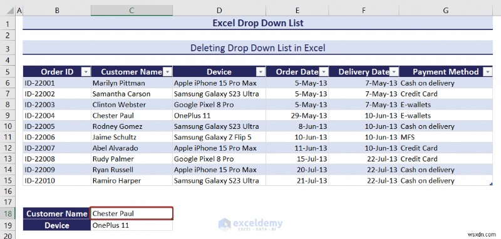
Task: Select column D header
Action: tap(219, 11)
